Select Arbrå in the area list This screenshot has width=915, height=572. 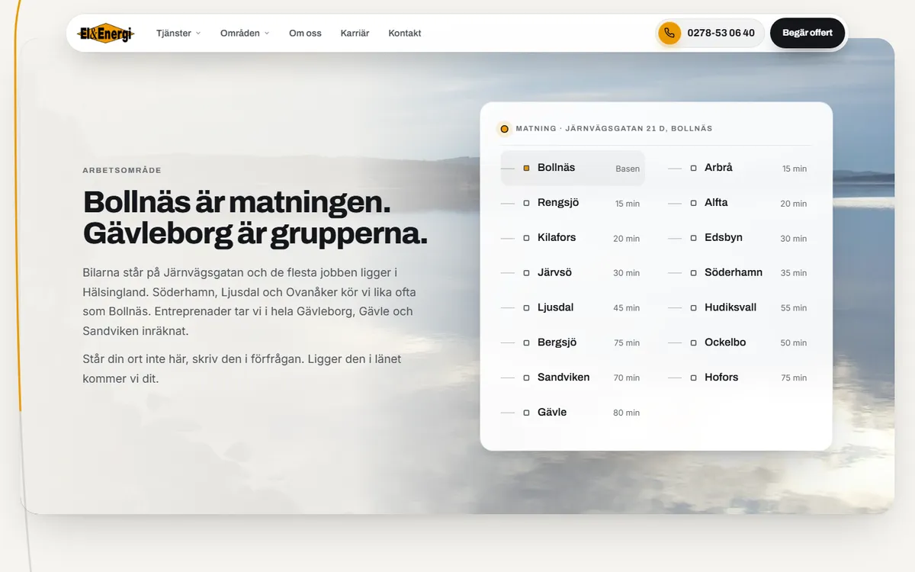(x=740, y=168)
